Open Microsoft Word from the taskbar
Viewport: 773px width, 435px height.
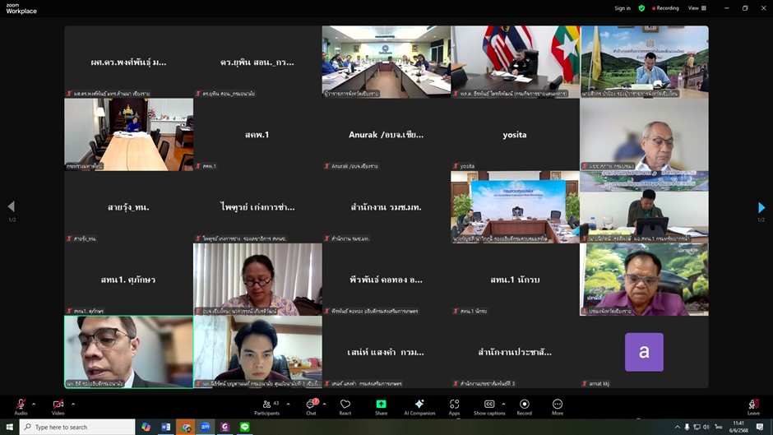click(x=165, y=427)
